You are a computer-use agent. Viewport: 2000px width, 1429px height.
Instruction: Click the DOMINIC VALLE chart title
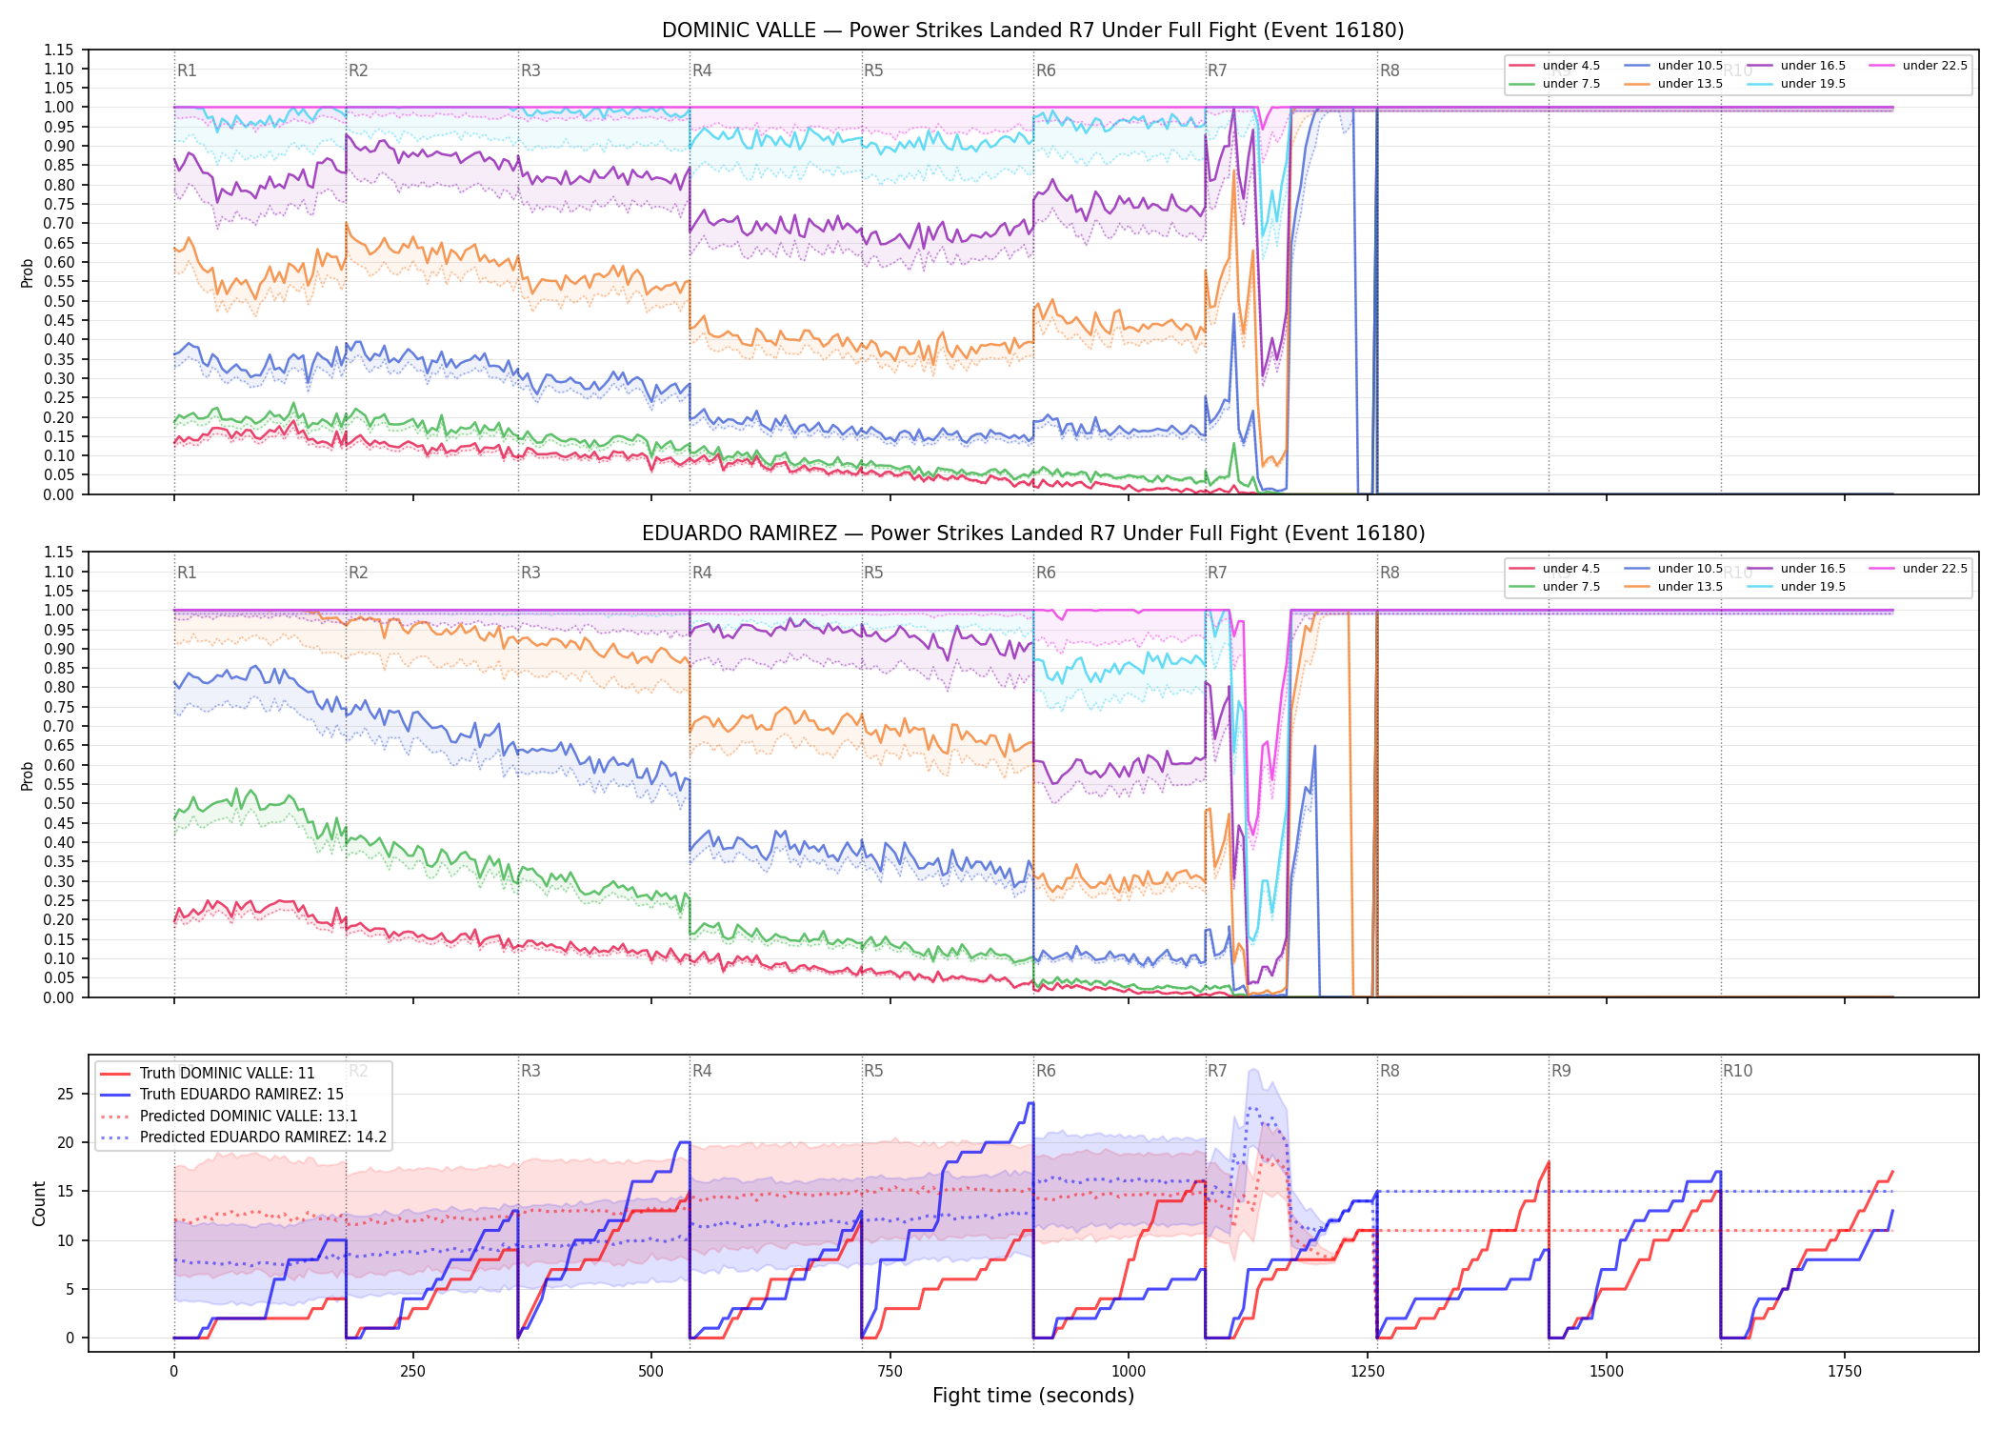tap(1033, 30)
